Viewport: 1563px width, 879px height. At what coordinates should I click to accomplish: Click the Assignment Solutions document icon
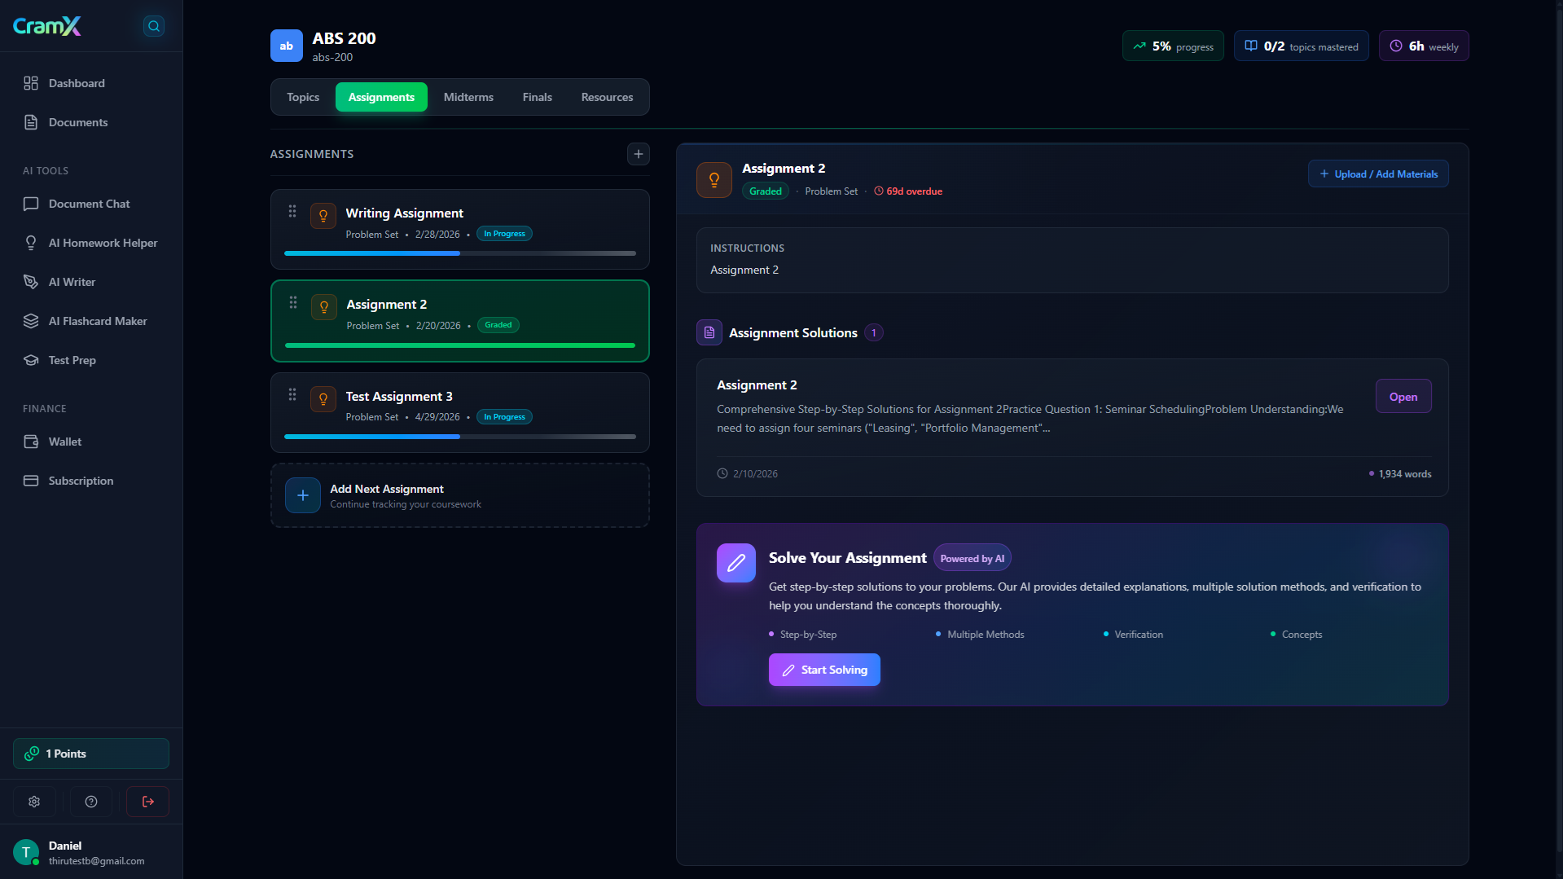709,332
